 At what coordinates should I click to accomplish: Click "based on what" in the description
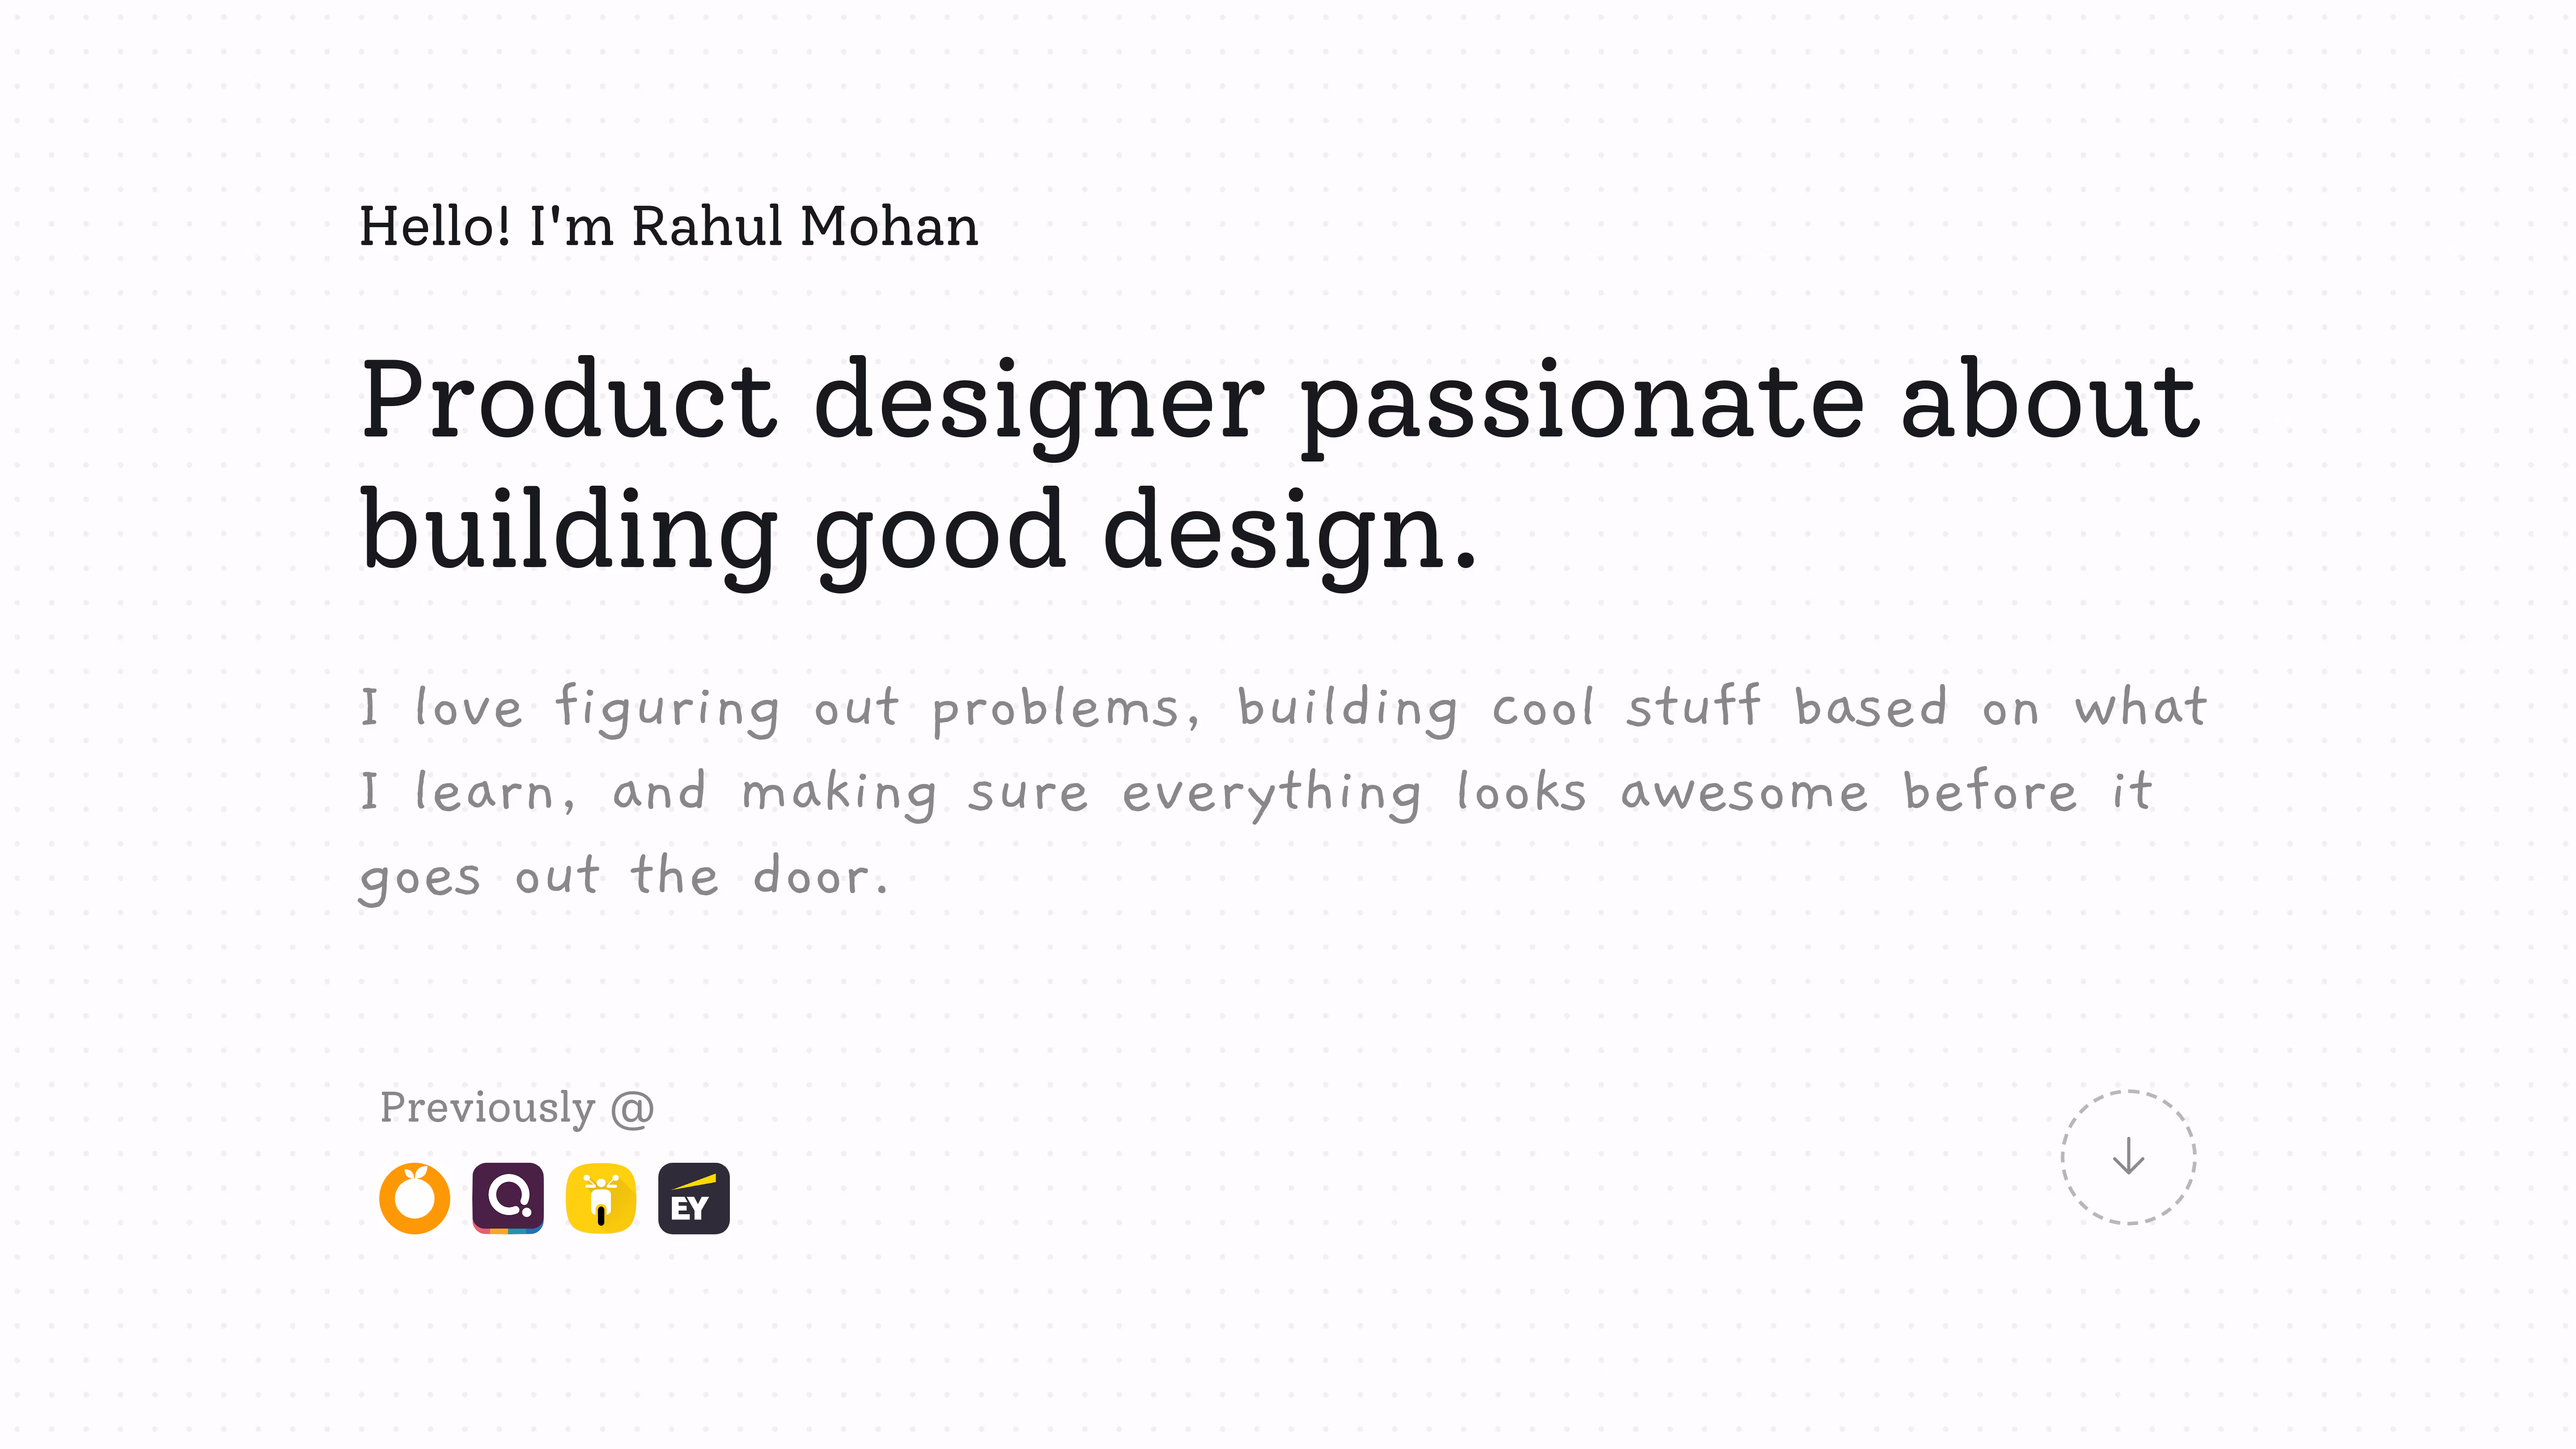pos(2000,707)
